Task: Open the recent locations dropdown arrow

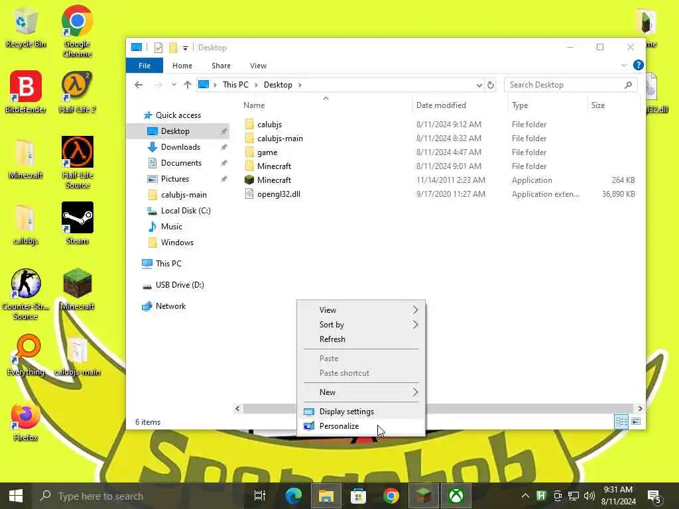Action: (174, 85)
